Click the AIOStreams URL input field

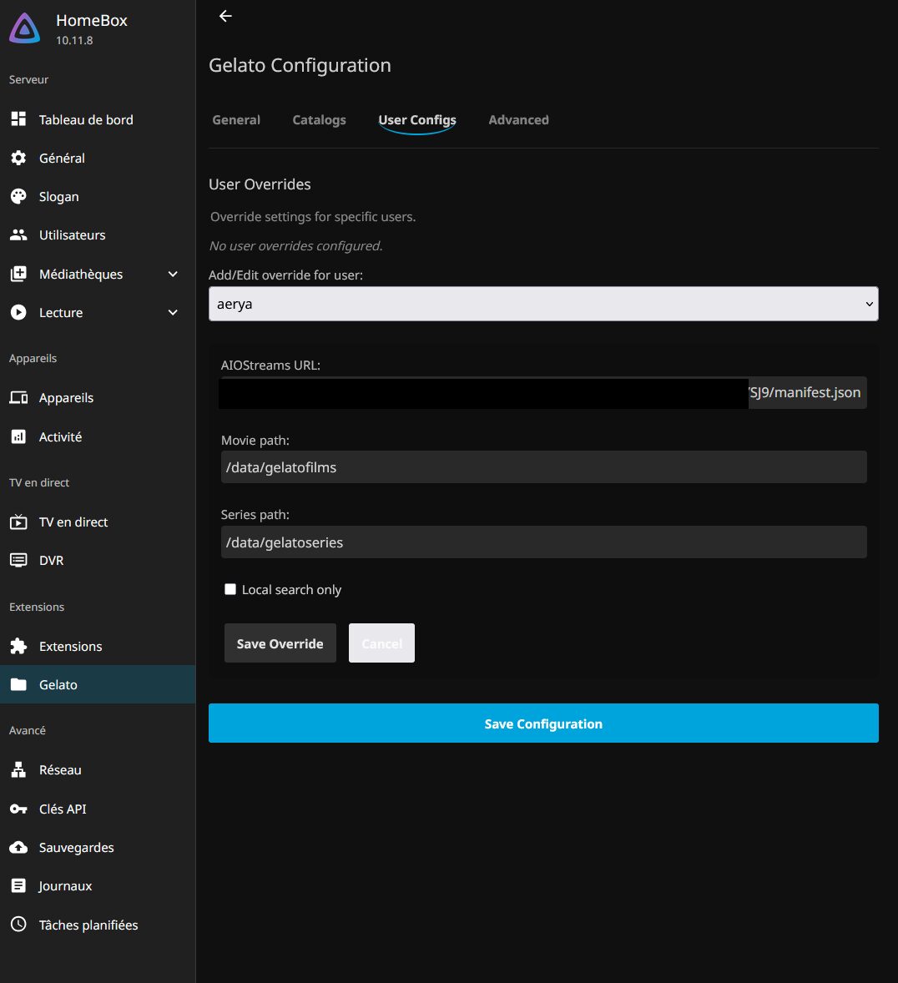pos(543,392)
